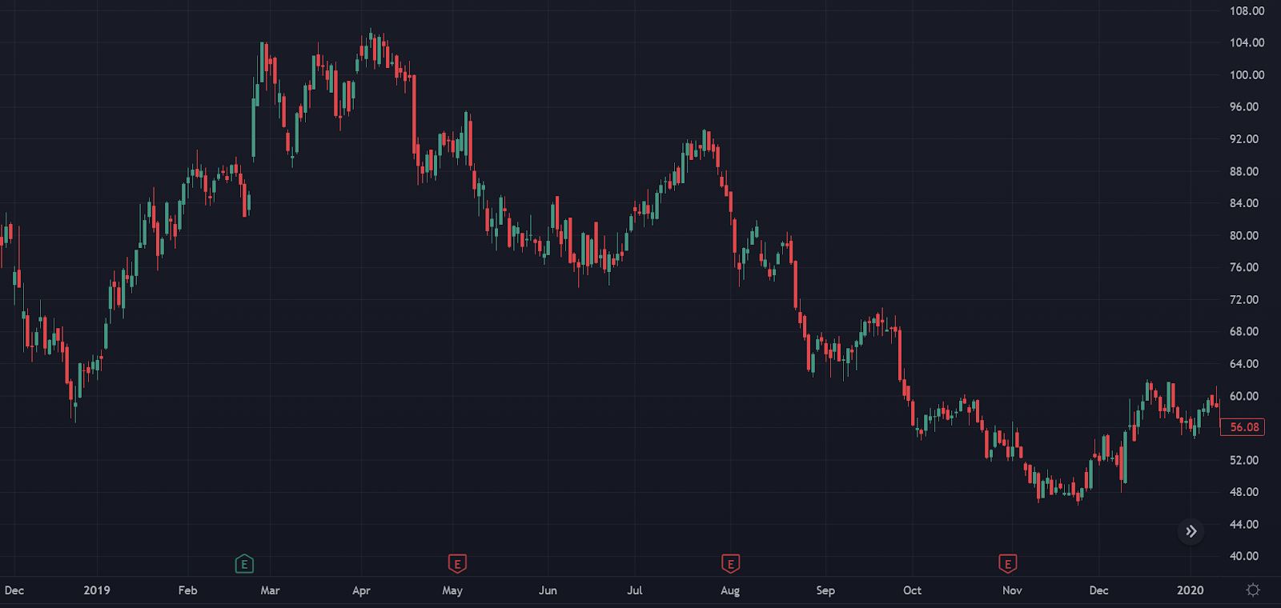
Task: Open the red earnings marker near May
Action: (x=457, y=564)
